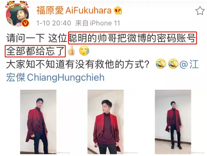Click the 1-10 20:40 timestamp
The image size is (207, 156).
[x=54, y=23]
